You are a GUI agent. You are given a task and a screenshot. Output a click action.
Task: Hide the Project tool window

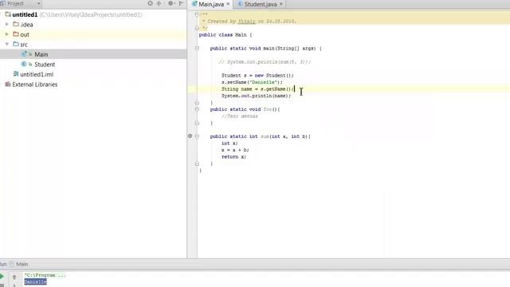(x=182, y=3)
